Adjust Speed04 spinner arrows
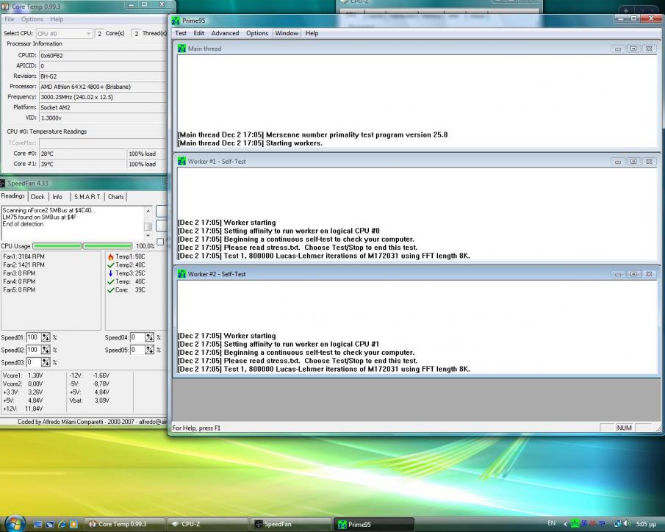The width and height of the screenshot is (665, 532). (x=149, y=337)
